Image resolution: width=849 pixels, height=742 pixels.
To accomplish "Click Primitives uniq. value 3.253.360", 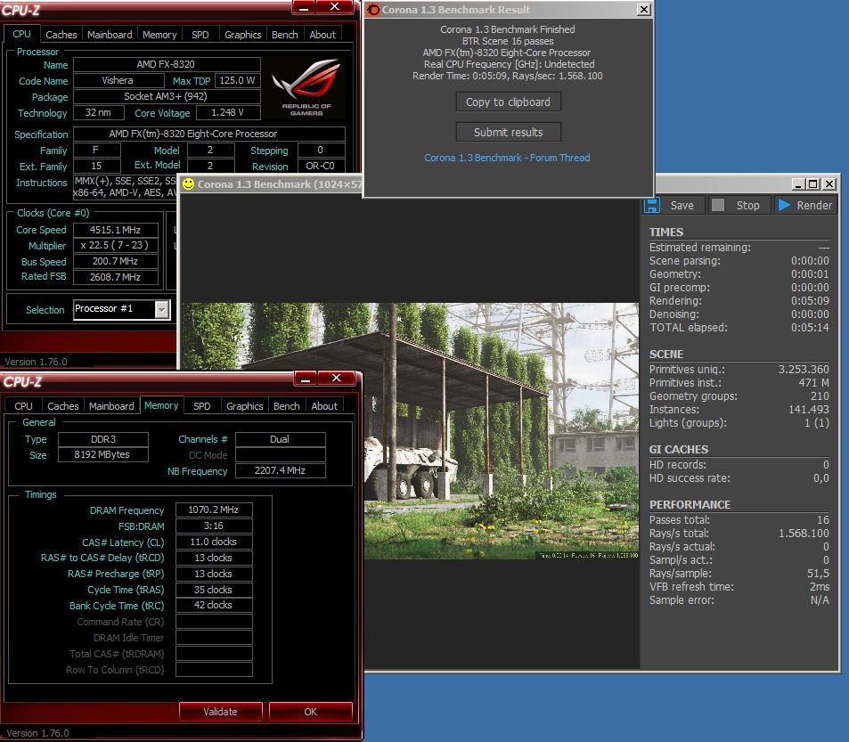I will pos(804,369).
